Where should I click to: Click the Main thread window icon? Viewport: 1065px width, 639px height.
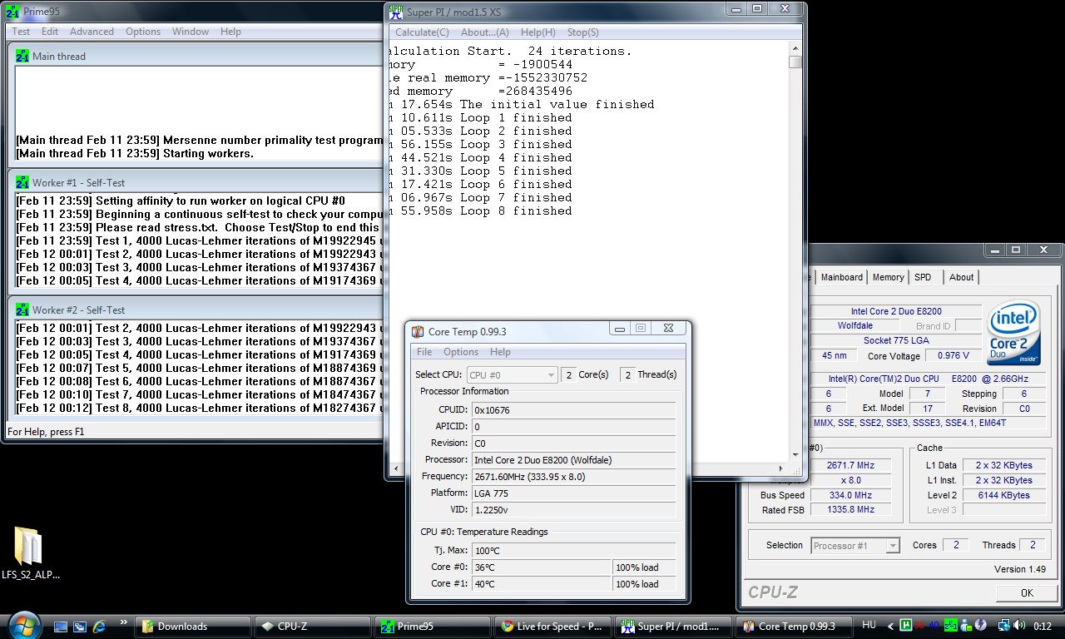[22, 56]
